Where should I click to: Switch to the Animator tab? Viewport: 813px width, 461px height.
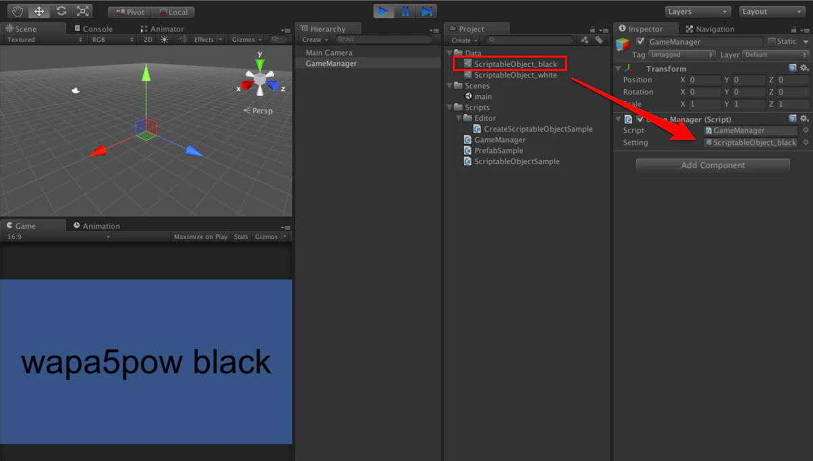(162, 29)
